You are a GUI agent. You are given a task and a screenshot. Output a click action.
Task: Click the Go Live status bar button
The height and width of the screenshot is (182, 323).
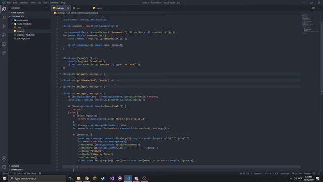coord(297,174)
